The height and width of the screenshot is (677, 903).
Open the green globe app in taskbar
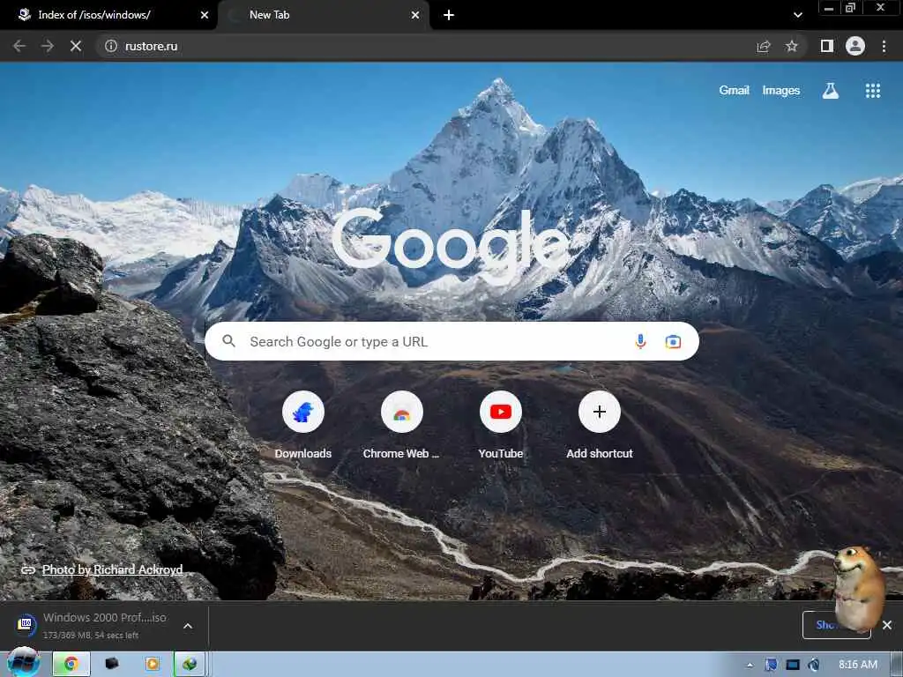190,665
